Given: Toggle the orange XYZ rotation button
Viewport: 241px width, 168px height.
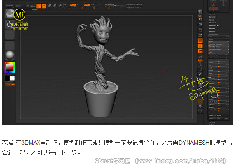Looking at the screenshot, I should (x=200, y=60).
